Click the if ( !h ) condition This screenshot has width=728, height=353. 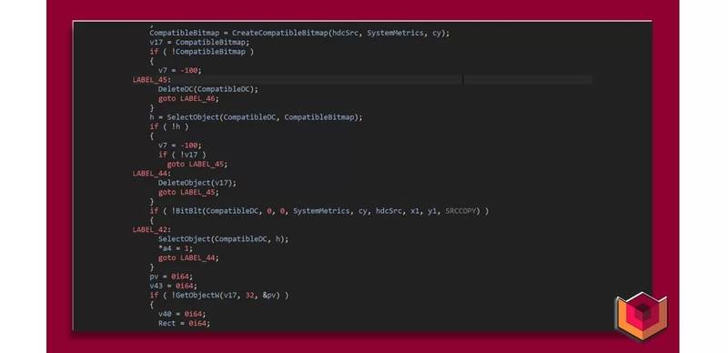tap(169, 126)
